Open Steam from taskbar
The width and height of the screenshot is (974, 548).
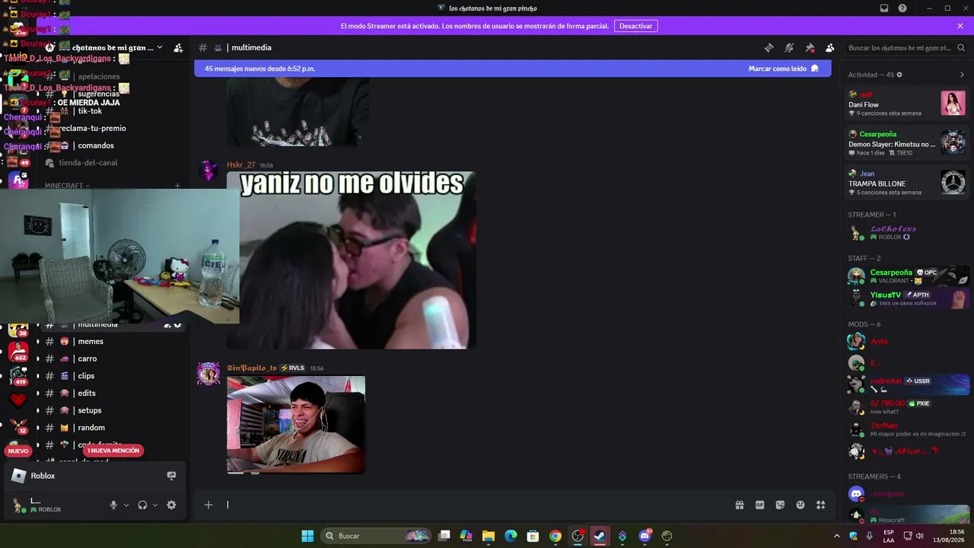pyautogui.click(x=600, y=536)
